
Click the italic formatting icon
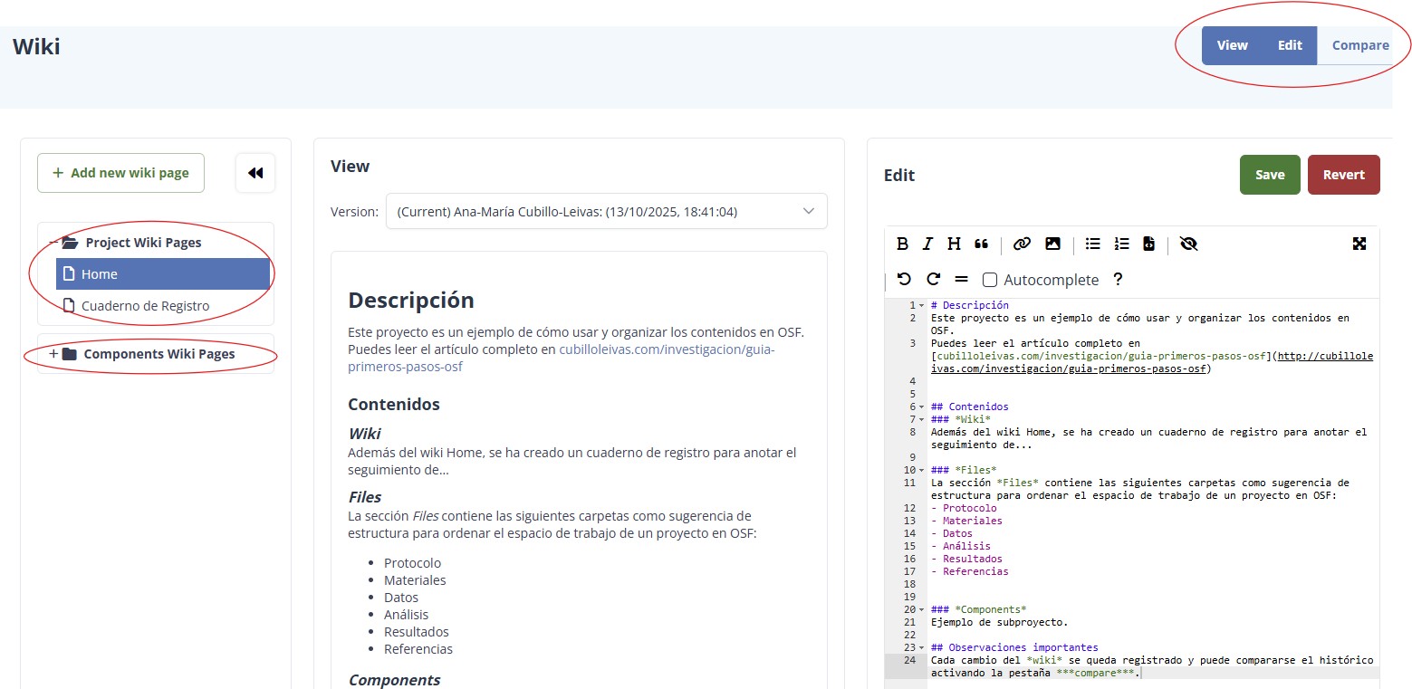coord(927,244)
